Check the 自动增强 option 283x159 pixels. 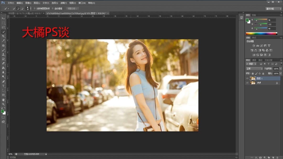[x=53, y=9]
